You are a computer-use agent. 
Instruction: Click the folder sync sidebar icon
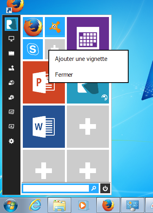pos(11,83)
